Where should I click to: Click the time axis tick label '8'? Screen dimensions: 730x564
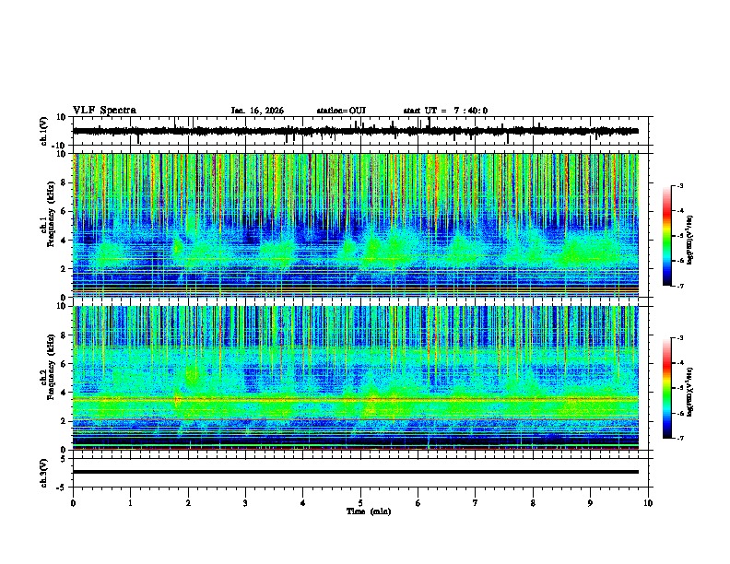(x=533, y=503)
